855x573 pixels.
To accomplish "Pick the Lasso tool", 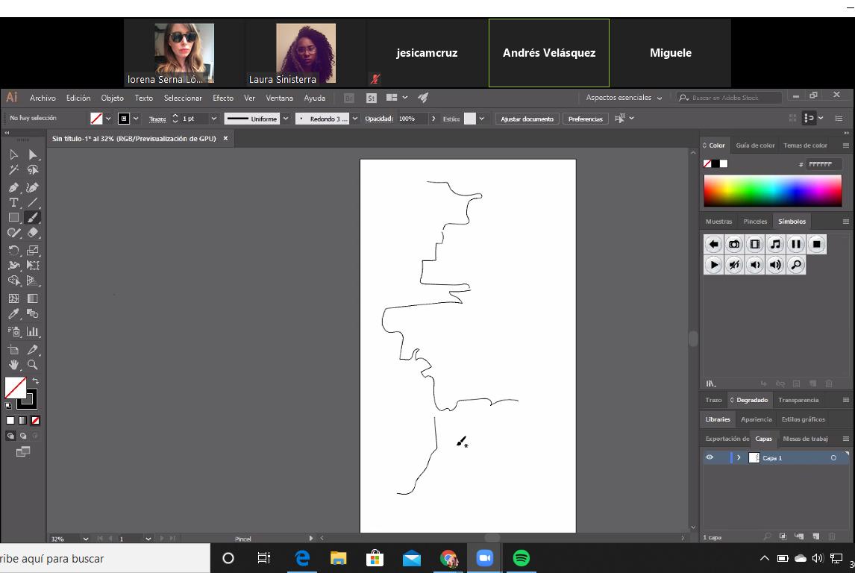I will [33, 170].
